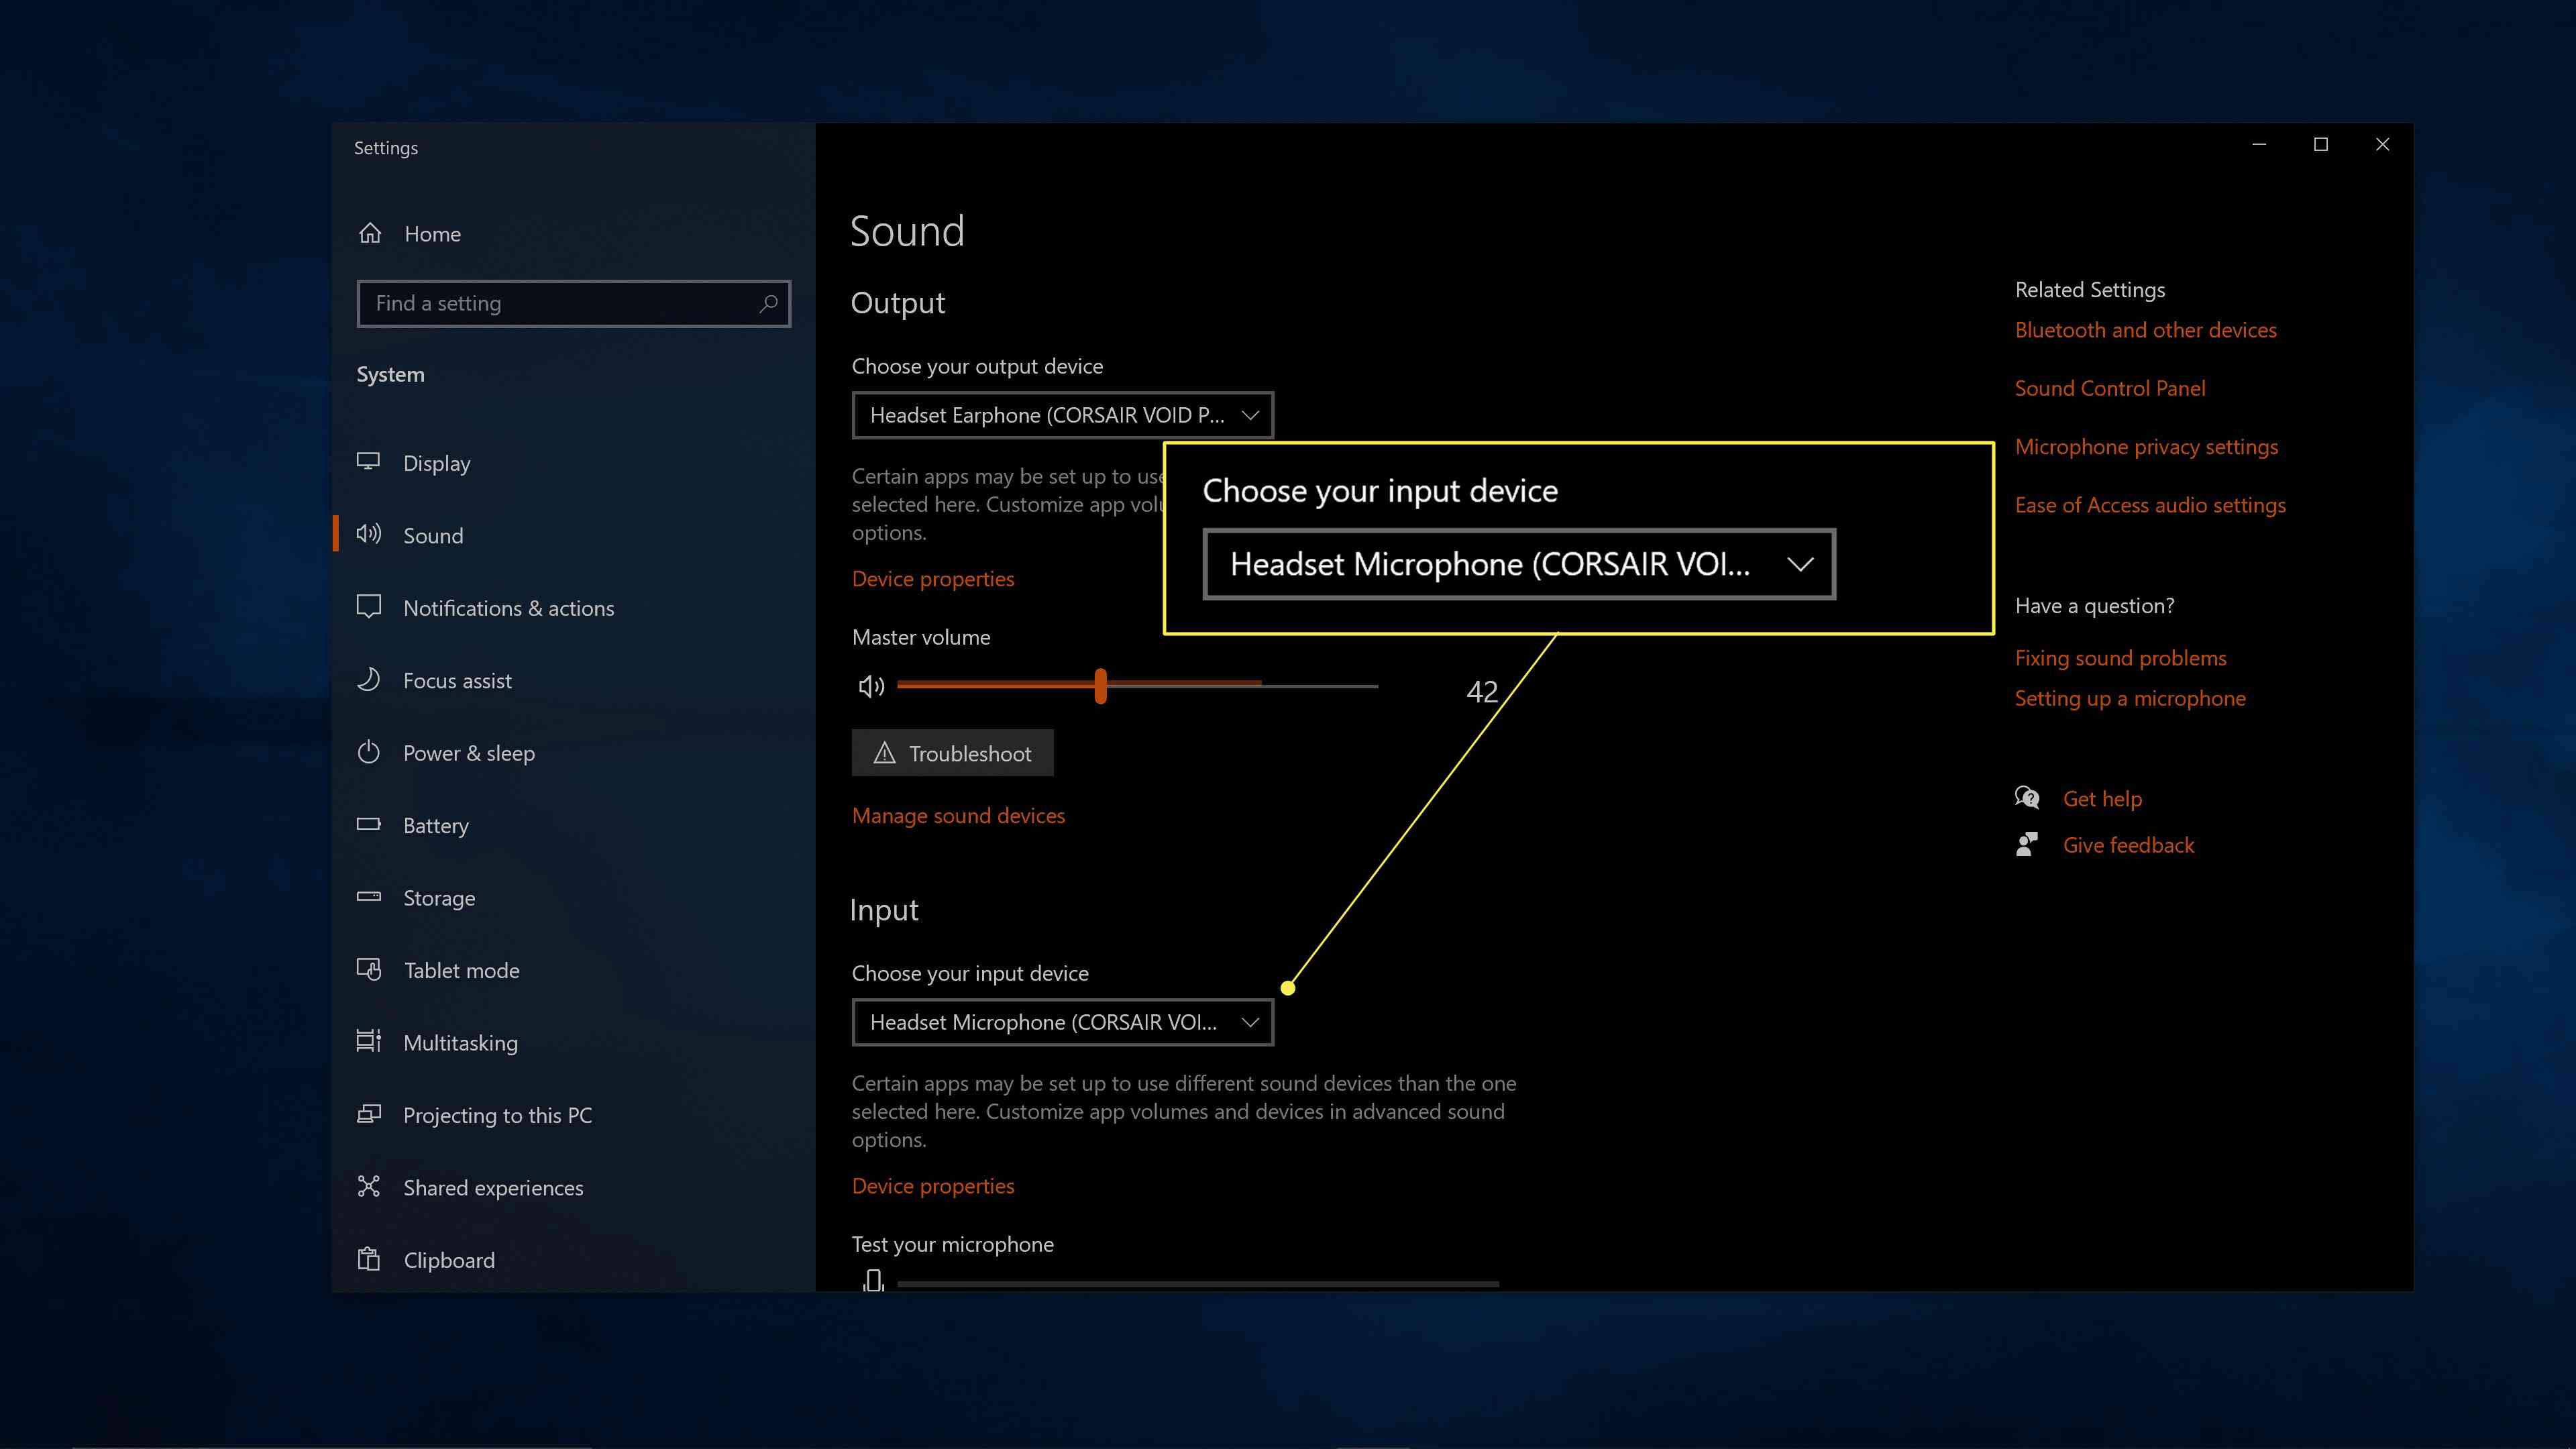The height and width of the screenshot is (1449, 2576).
Task: Click Device properties under Input section
Action: coord(932,1183)
